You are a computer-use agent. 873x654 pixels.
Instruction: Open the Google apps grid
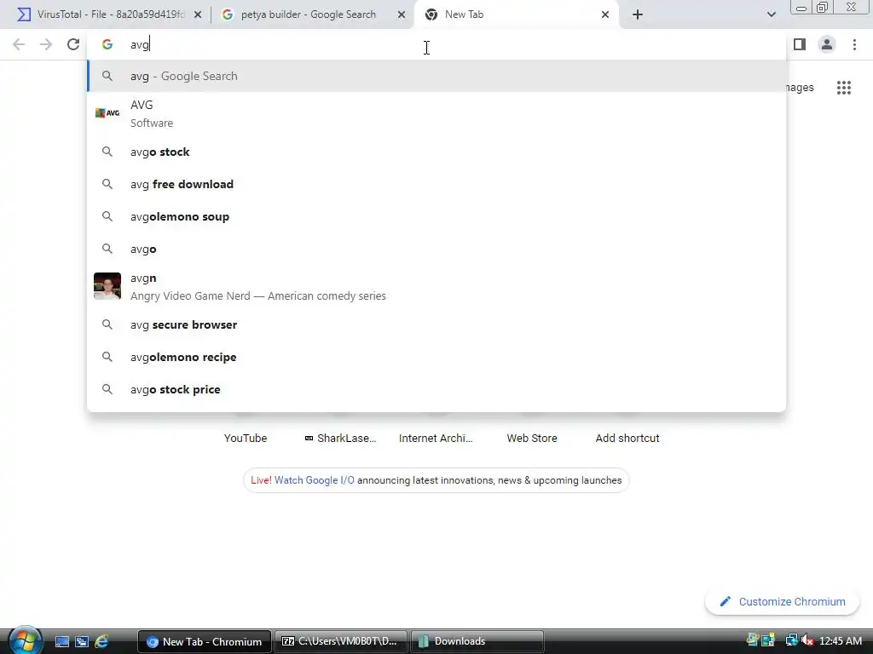point(844,88)
